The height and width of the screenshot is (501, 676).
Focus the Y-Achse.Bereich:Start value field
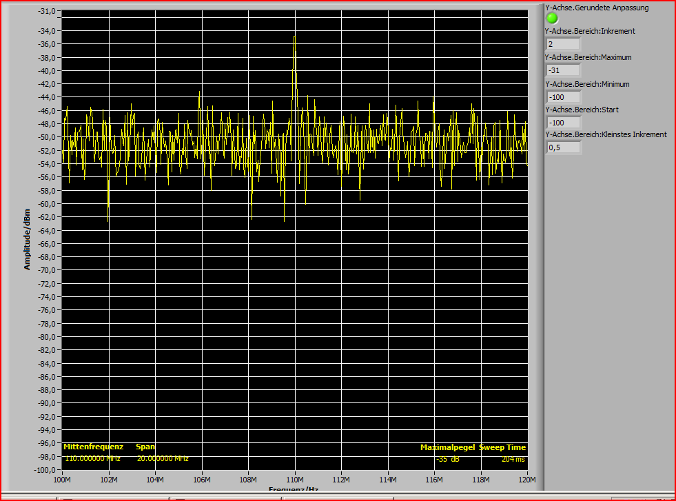[x=563, y=123]
